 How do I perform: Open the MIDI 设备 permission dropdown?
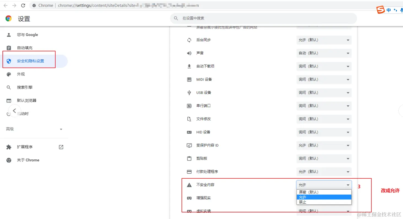(324, 79)
